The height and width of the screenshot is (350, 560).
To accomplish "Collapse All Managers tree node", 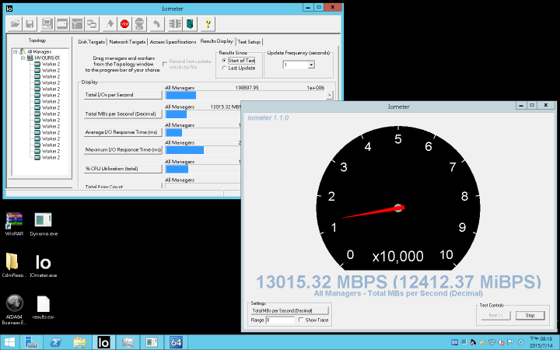I will [x=16, y=52].
